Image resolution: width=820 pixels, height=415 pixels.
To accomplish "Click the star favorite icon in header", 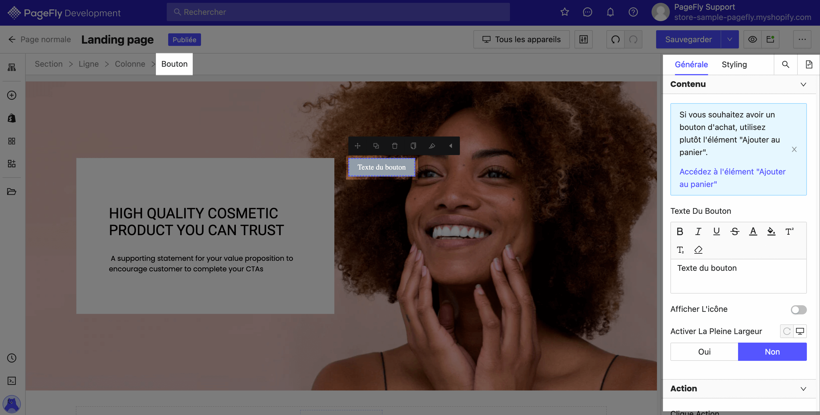I will pyautogui.click(x=565, y=12).
